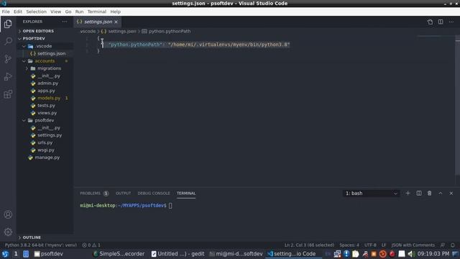Open the Help menu
This screenshot has width=460, height=259.
115,12
